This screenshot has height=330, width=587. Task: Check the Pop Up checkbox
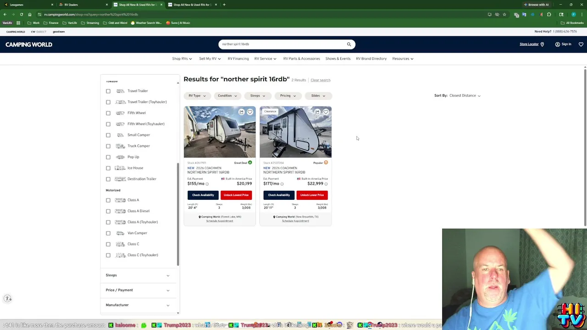click(x=108, y=157)
